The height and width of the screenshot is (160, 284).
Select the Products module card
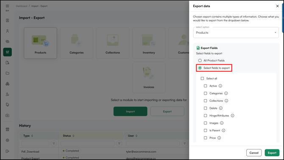[x=40, y=43]
